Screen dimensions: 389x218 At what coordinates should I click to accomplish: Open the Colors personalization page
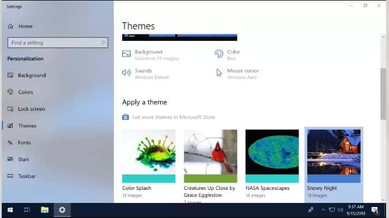[25, 92]
